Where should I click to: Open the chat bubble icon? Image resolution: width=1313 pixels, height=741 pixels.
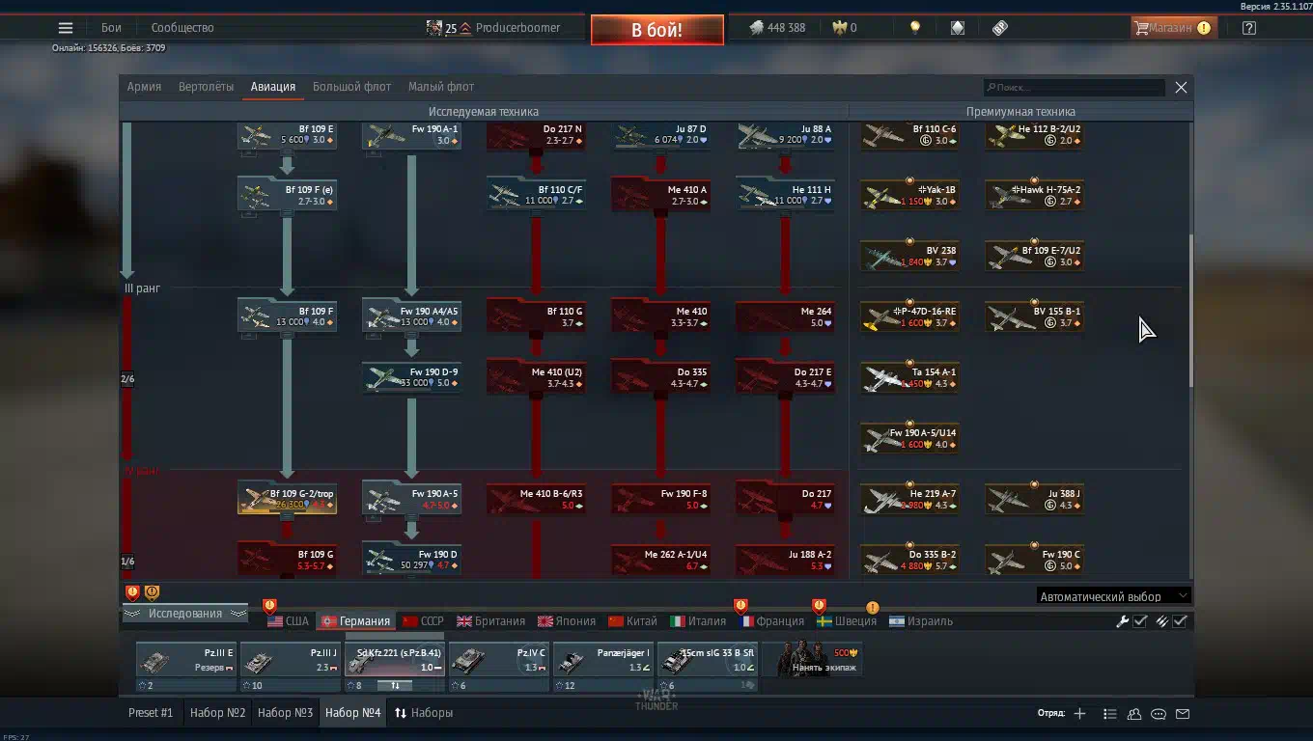[x=1159, y=714]
